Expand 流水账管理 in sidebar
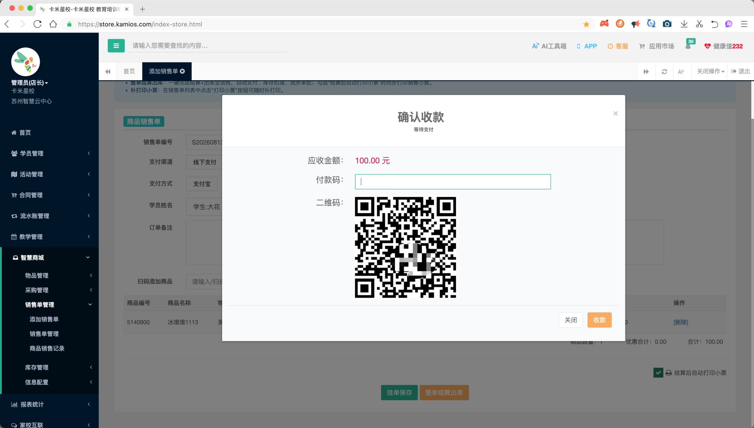 point(49,216)
